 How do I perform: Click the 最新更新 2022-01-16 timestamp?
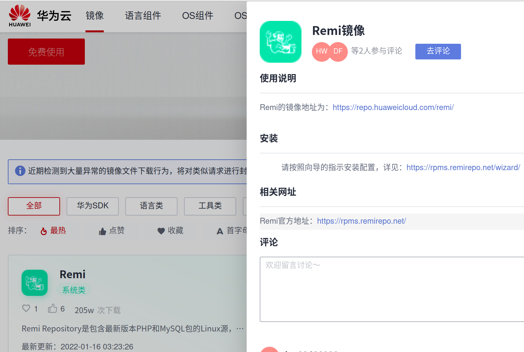pyautogui.click(x=77, y=346)
